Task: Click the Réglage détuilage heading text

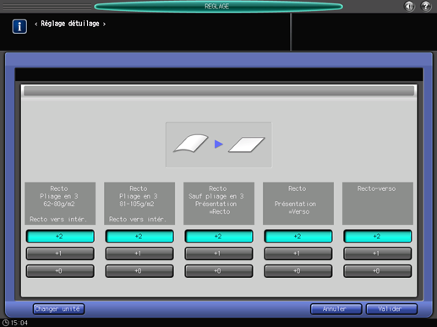Action: 70,24
